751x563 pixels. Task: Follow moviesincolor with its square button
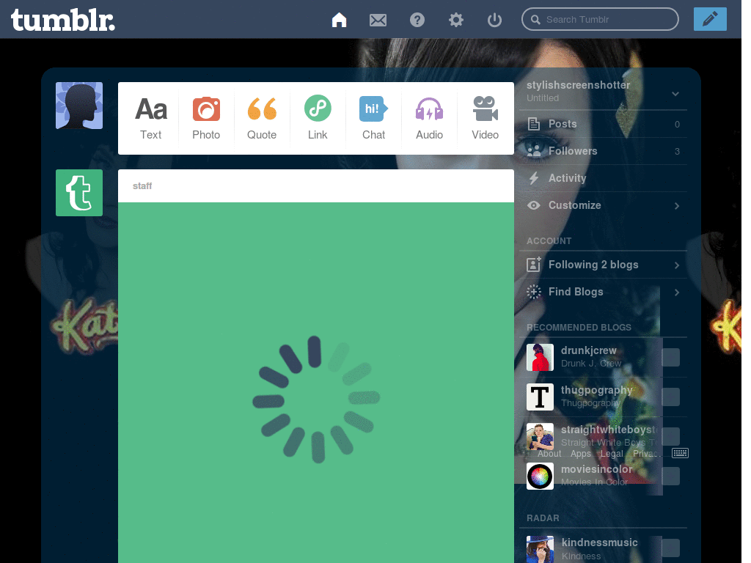point(670,476)
